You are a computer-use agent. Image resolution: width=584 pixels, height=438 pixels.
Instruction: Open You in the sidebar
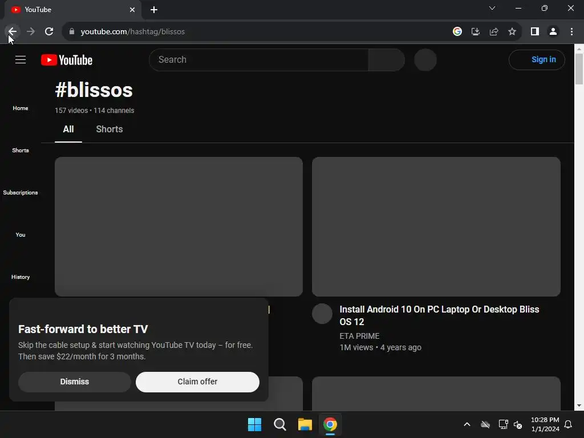[x=21, y=234]
